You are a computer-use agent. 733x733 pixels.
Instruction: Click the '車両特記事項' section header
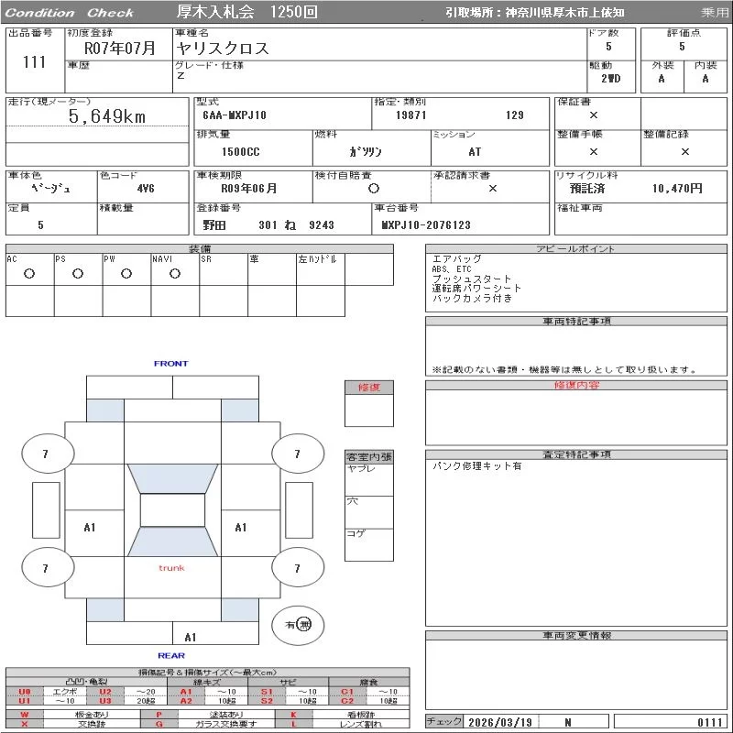point(576,322)
